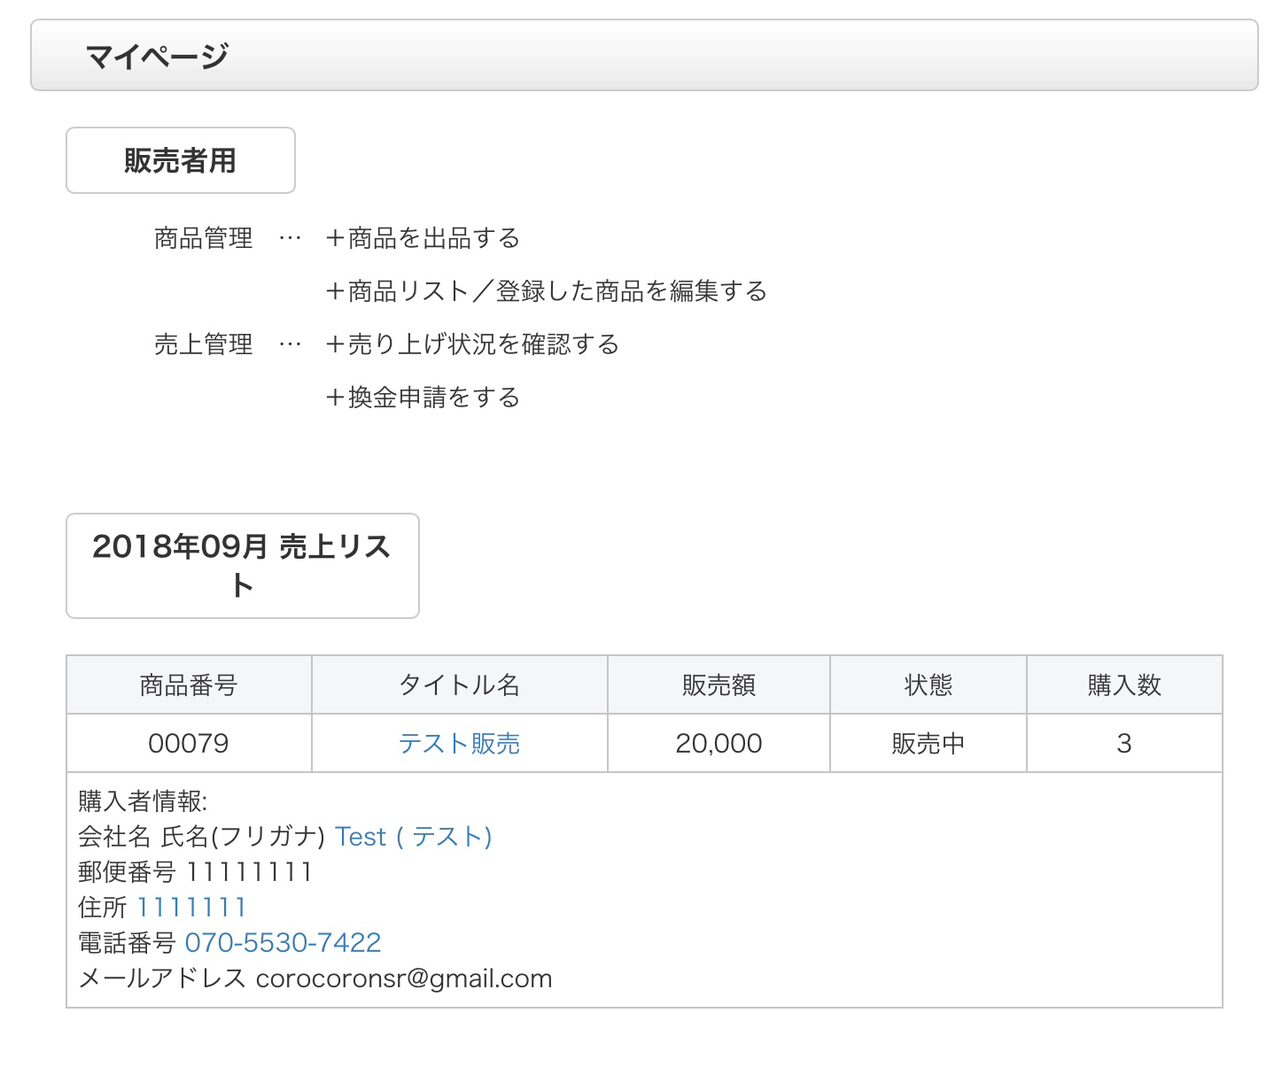1282x1067 pixels.
Task: Click the タイトル名 column header
Action: point(459,684)
